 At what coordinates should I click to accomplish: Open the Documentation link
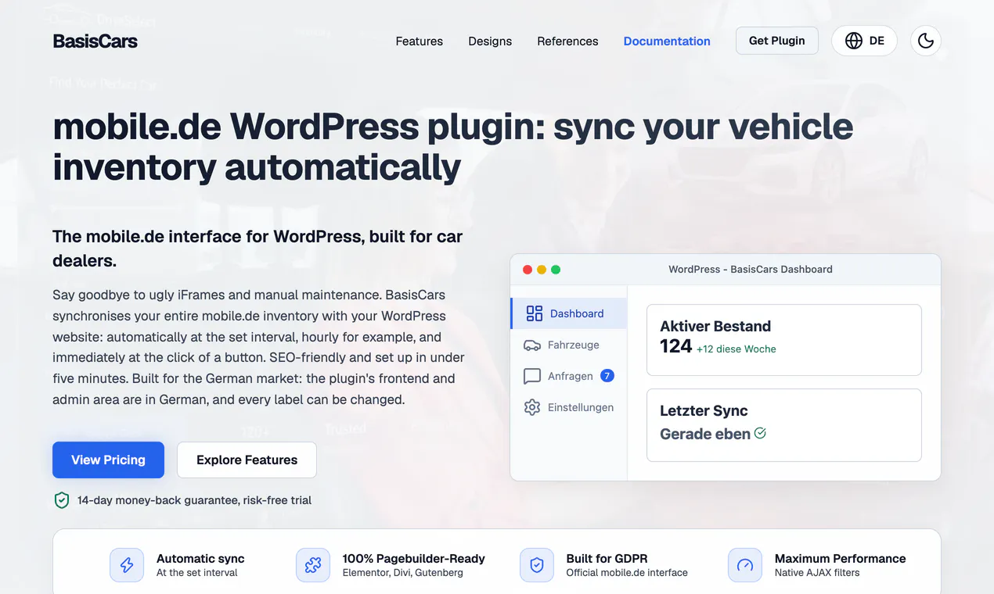pyautogui.click(x=667, y=41)
